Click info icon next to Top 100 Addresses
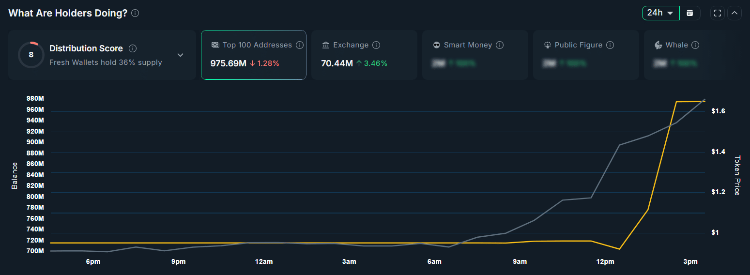The width and height of the screenshot is (750, 275). point(300,45)
